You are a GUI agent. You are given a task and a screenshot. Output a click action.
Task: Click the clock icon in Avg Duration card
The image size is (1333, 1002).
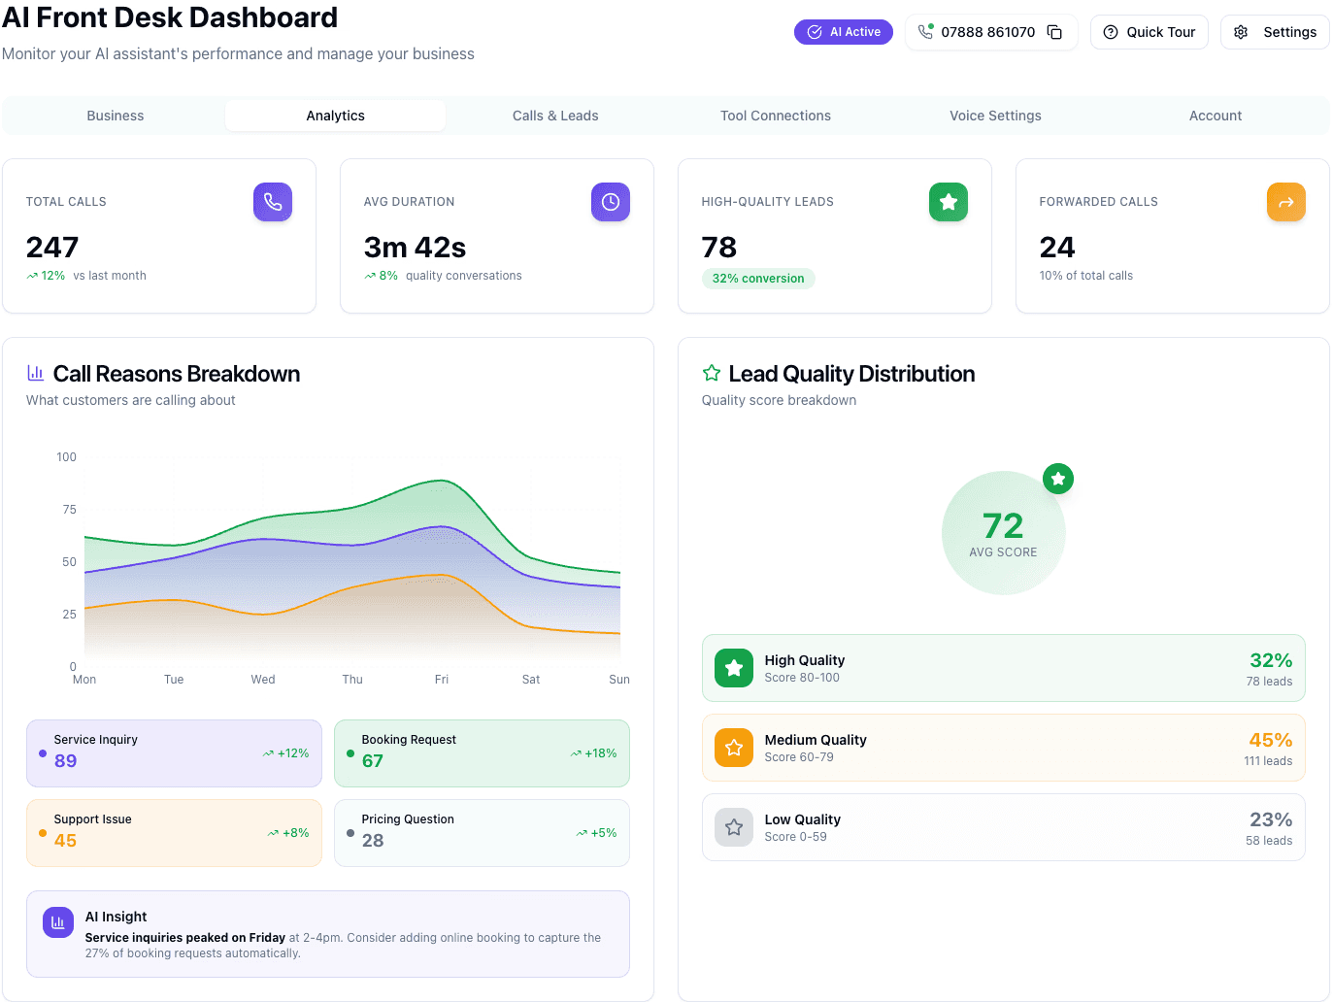[611, 202]
